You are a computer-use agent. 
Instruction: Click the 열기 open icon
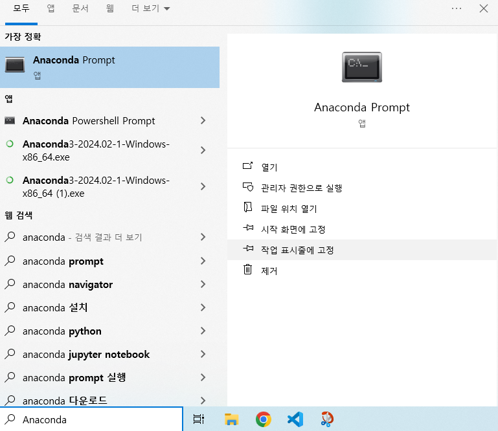click(x=248, y=166)
